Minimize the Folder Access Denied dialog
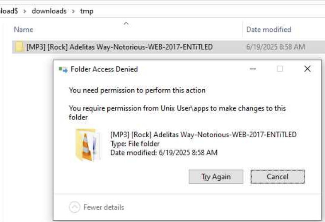This screenshot has height=222, width=325. (253, 69)
